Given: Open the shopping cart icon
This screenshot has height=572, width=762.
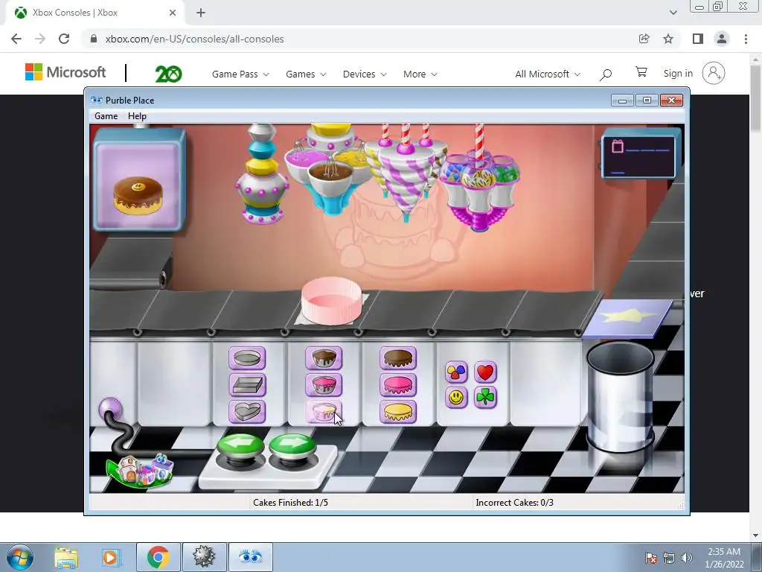Looking at the screenshot, I should [641, 72].
